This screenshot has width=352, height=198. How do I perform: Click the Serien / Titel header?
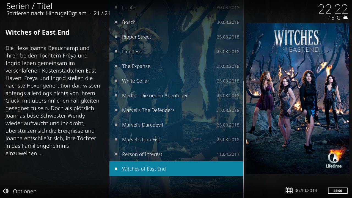[x=29, y=6]
